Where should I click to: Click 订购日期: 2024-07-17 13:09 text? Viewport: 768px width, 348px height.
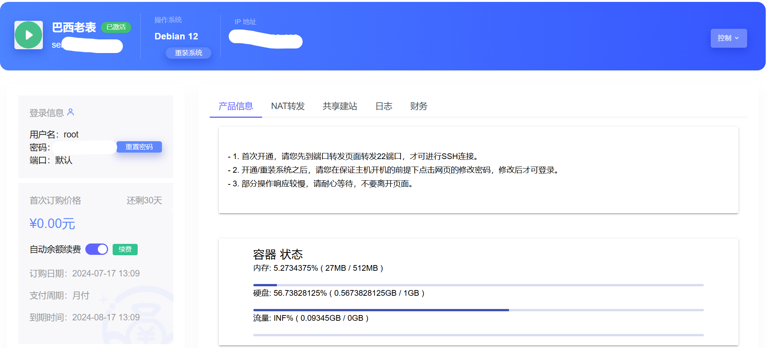tap(85, 273)
